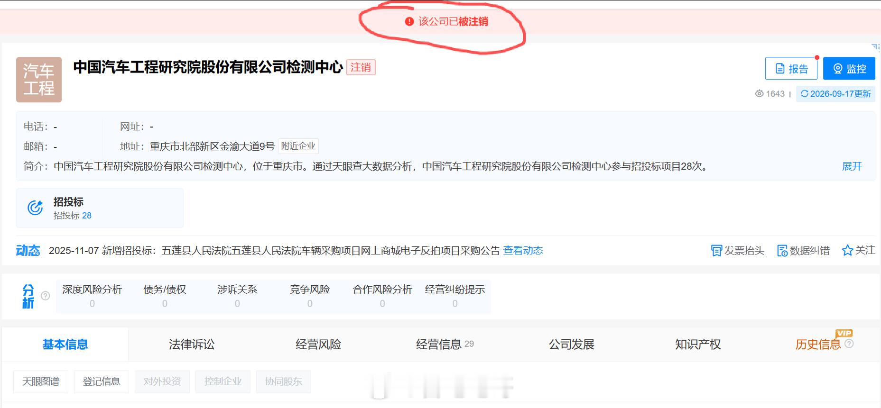Switch to 公司发展 tab
The width and height of the screenshot is (881, 408).
(572, 345)
